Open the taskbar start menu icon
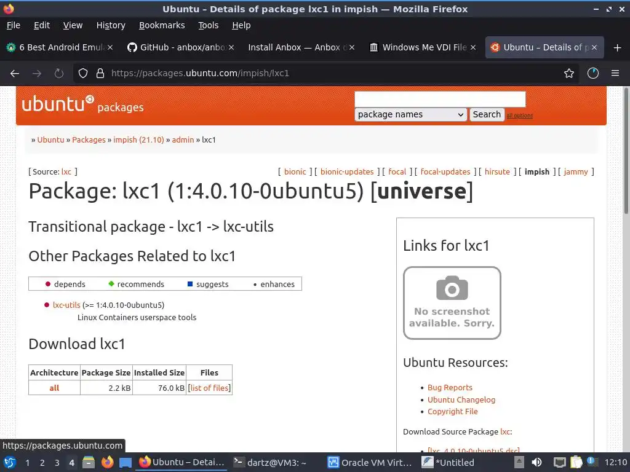 click(x=10, y=462)
